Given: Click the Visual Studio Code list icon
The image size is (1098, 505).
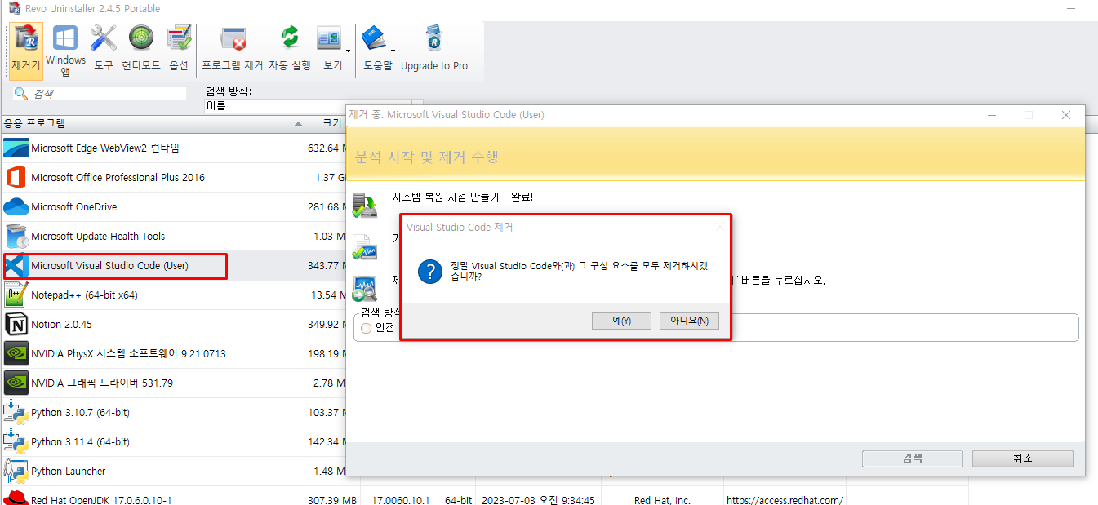Looking at the screenshot, I should coord(16,265).
